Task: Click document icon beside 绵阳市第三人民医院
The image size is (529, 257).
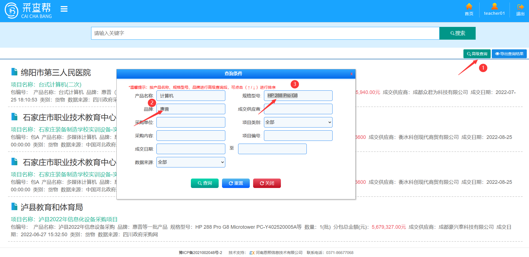Action: click(x=14, y=72)
